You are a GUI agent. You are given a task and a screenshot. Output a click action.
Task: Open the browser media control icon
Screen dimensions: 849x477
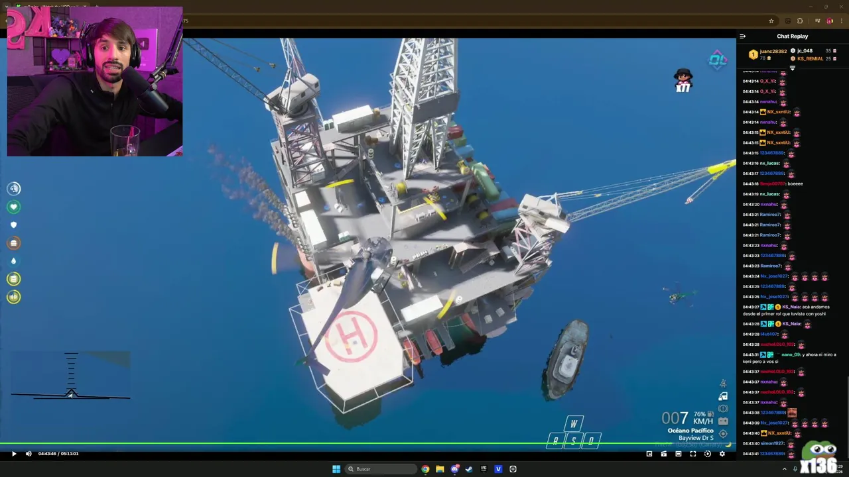pos(817,21)
